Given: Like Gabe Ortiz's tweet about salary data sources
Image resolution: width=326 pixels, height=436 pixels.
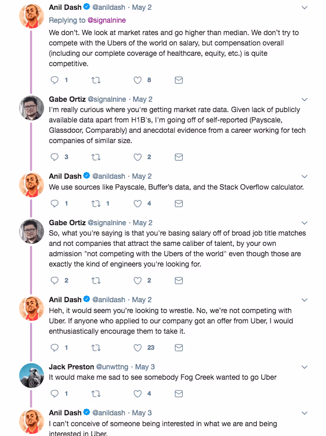Looking at the screenshot, I should point(137,157).
